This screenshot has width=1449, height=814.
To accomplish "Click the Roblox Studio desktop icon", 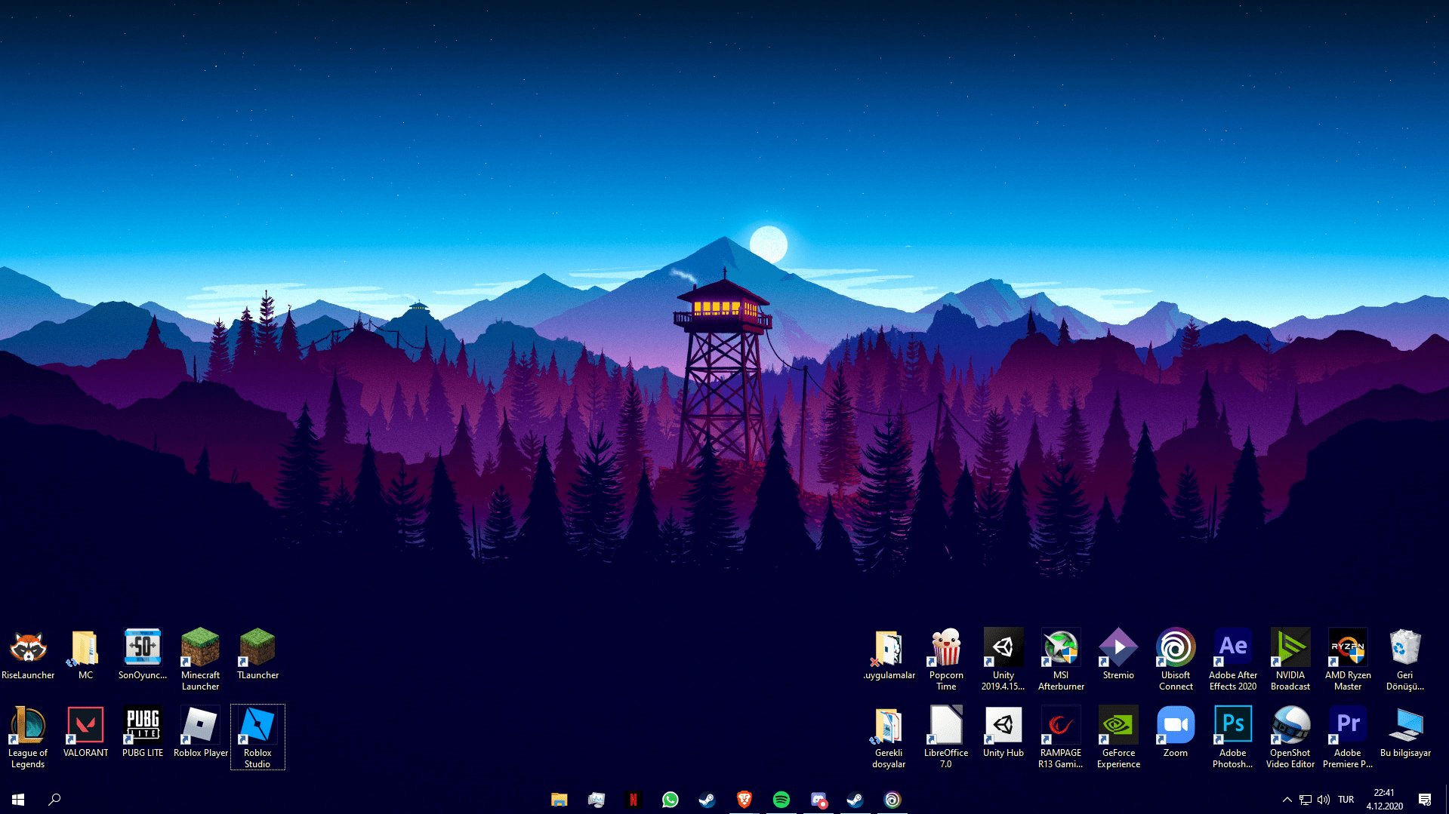I will pos(257,737).
